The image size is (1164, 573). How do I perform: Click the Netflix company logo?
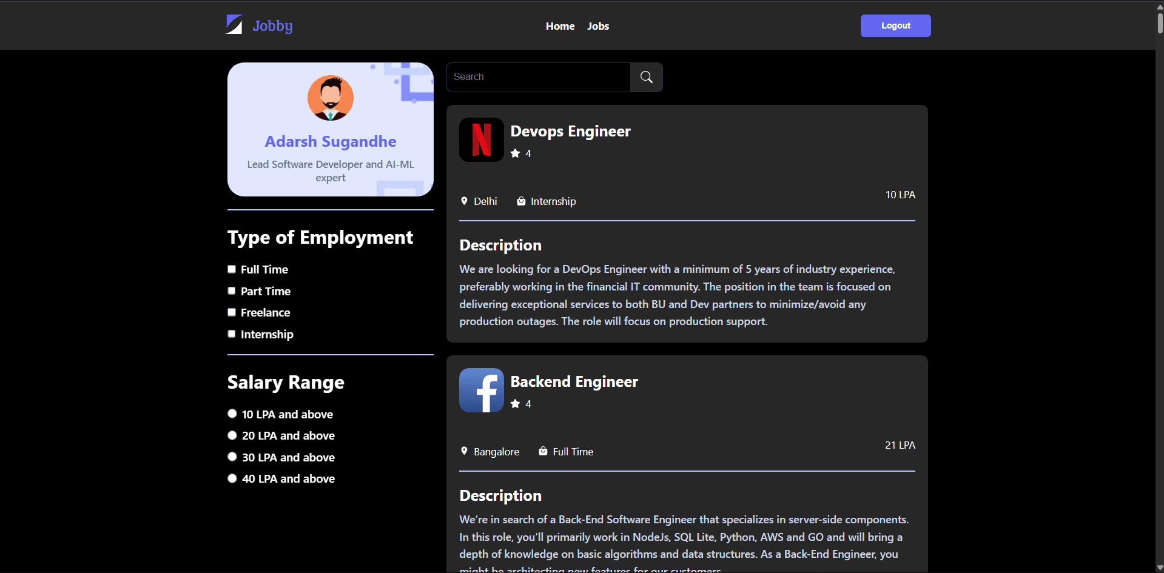coord(481,139)
